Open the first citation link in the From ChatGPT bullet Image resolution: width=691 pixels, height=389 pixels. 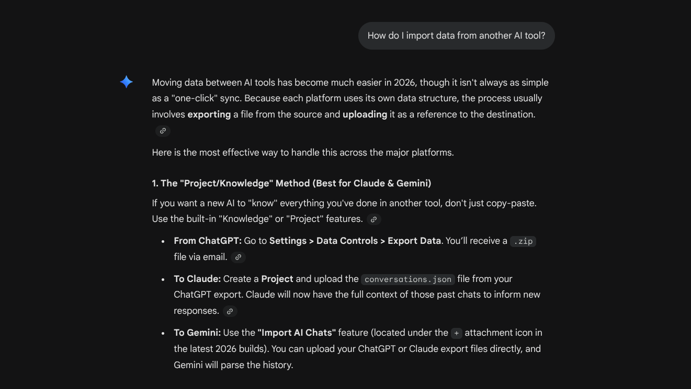click(x=238, y=257)
